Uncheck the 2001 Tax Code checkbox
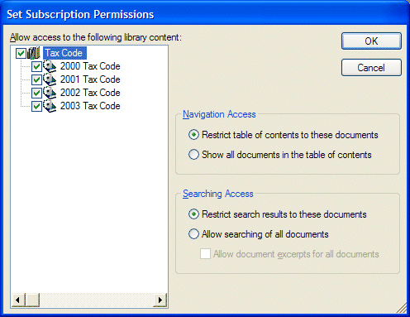Viewport: 410px width, 317px height. pyautogui.click(x=36, y=79)
